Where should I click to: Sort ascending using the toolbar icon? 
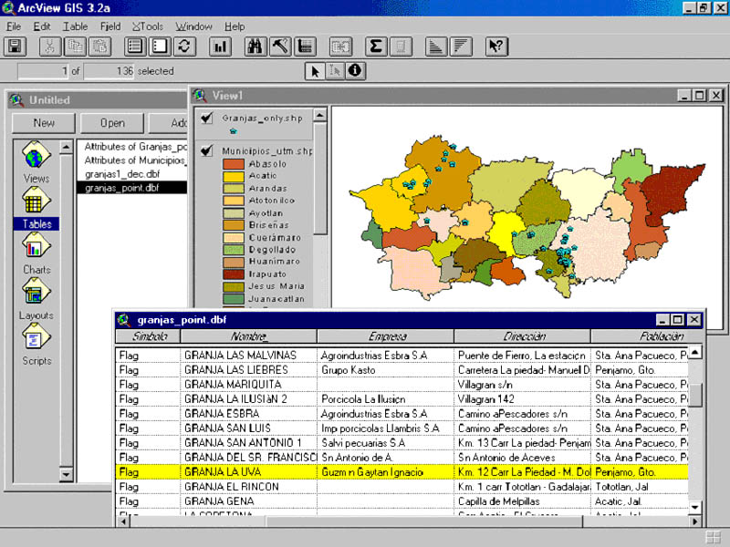click(x=436, y=46)
